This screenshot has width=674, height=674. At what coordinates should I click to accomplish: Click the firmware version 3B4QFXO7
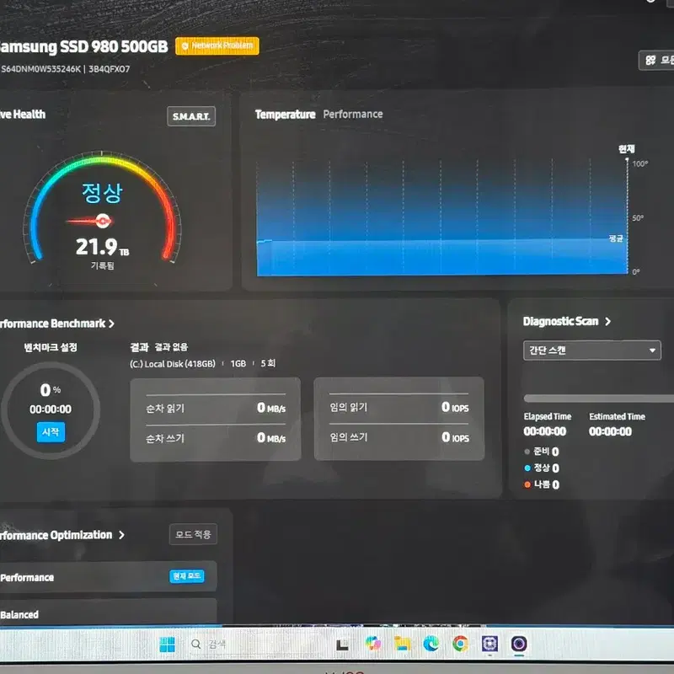(110, 69)
